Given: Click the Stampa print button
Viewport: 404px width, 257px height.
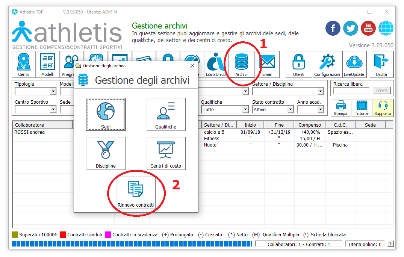Looking at the screenshot, I should pos(340,108).
